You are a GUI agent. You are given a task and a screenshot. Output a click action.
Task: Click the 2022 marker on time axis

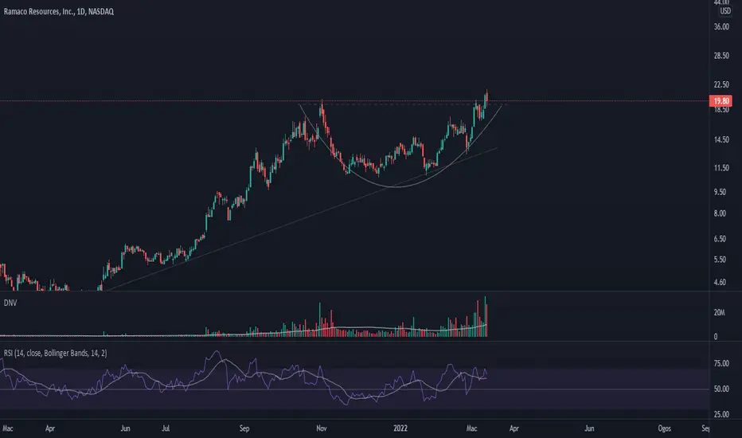click(400, 428)
